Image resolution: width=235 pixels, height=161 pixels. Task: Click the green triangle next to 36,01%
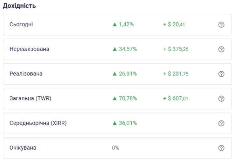115,123
